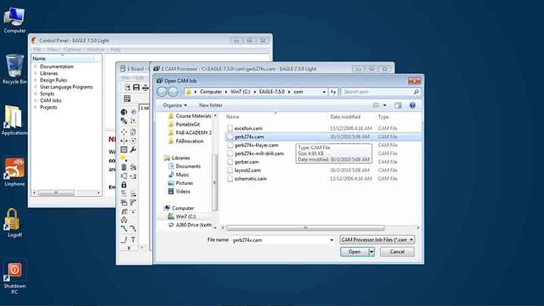Viewport: 544px width, 306px height.
Task: Select the gerb274x-4layer.cam file
Action: tap(256, 146)
